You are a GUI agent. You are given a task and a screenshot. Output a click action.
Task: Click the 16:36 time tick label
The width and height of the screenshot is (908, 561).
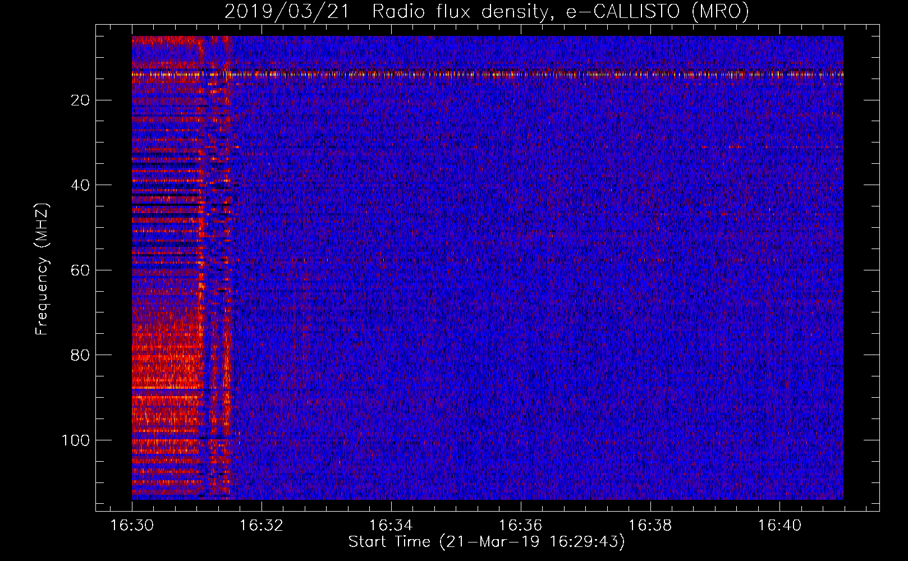click(x=521, y=525)
